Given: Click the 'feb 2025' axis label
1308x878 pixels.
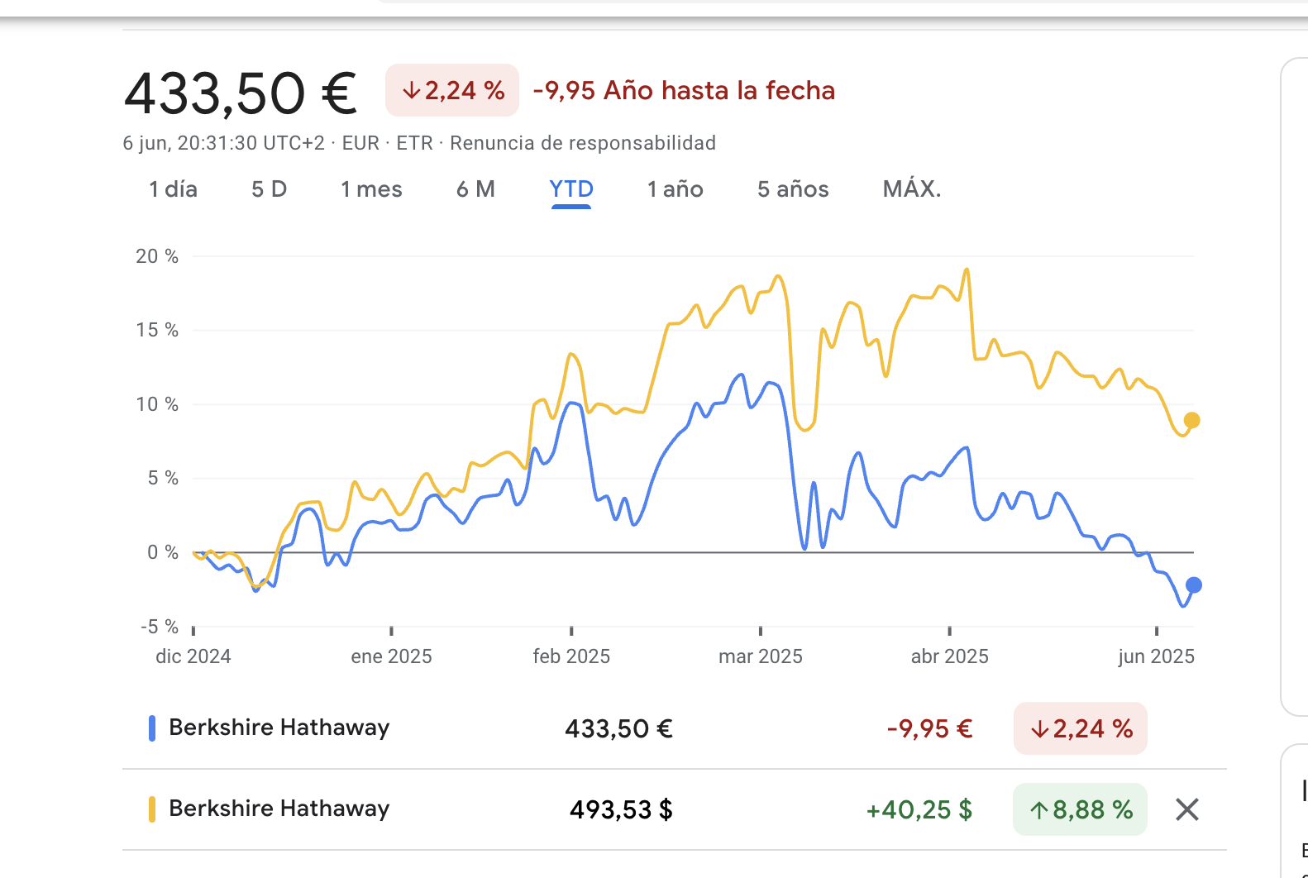Looking at the screenshot, I should (571, 656).
